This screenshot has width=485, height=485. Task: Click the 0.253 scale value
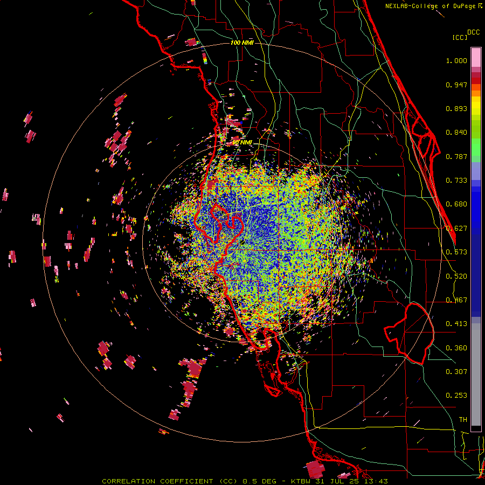[x=456, y=396]
